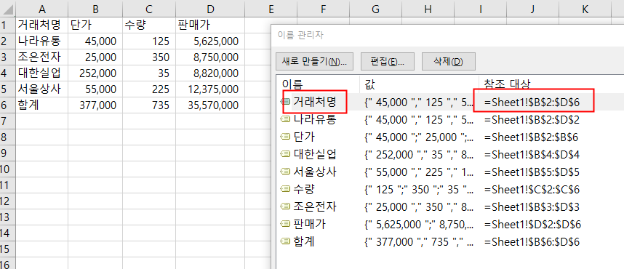
Task: Click worksheet cell A5 서울상사
Action: 41,89
